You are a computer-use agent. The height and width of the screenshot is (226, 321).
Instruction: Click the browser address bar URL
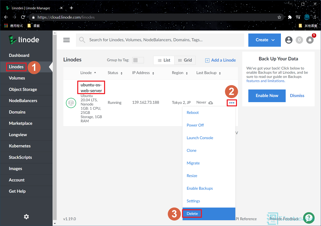coord(66,18)
